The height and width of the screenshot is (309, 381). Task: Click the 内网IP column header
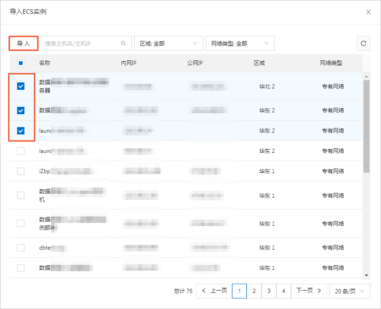tap(129, 63)
